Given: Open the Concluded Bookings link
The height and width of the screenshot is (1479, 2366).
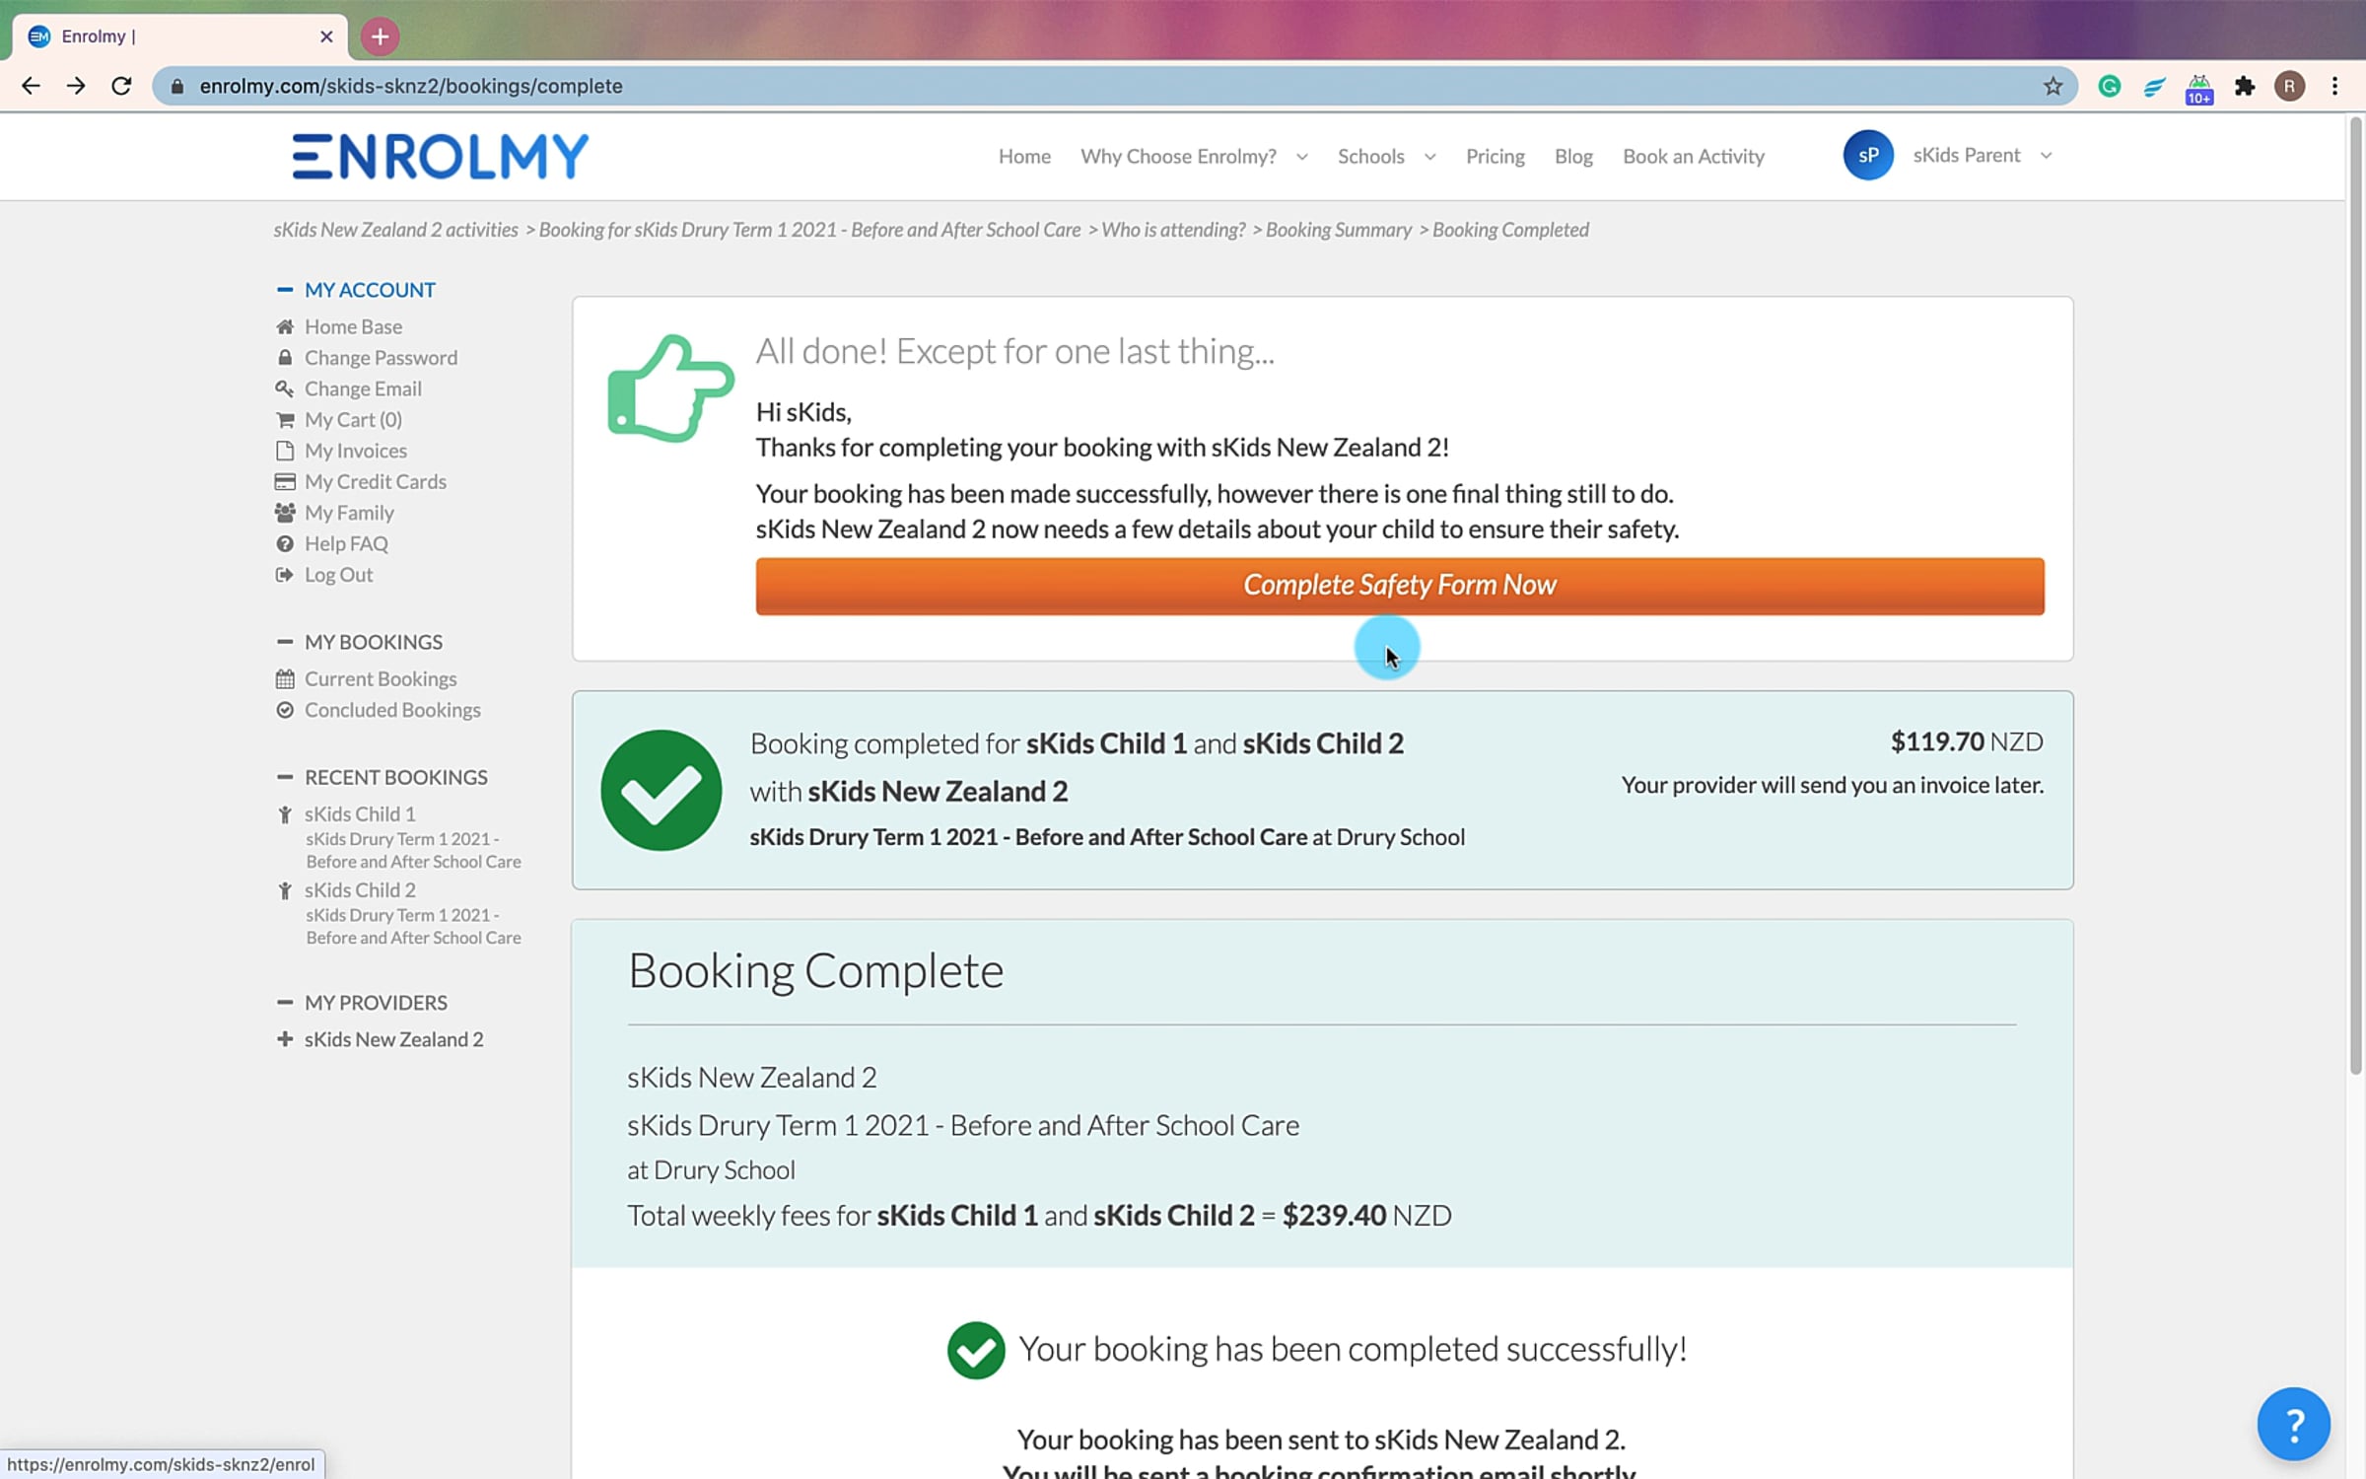Looking at the screenshot, I should pos(392,710).
